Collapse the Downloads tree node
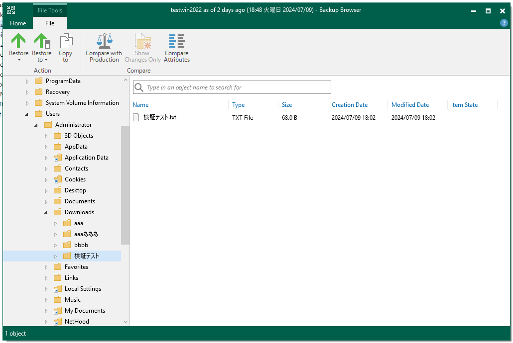 (x=46, y=213)
